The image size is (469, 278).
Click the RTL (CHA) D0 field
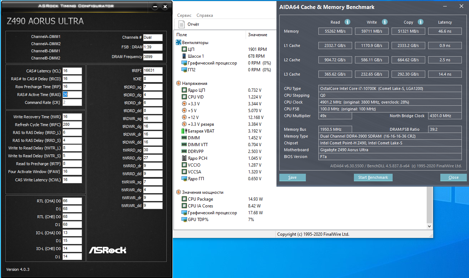click(72, 201)
